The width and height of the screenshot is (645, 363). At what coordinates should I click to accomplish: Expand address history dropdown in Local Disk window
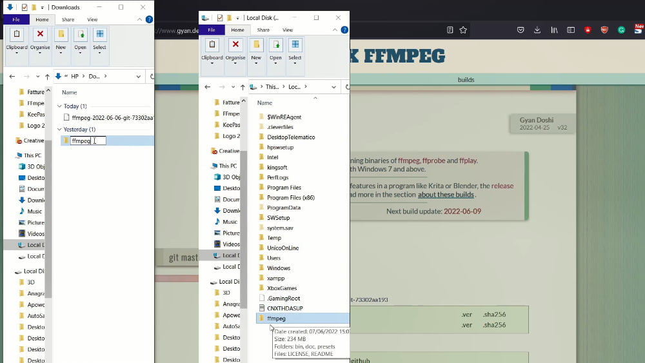(x=333, y=87)
